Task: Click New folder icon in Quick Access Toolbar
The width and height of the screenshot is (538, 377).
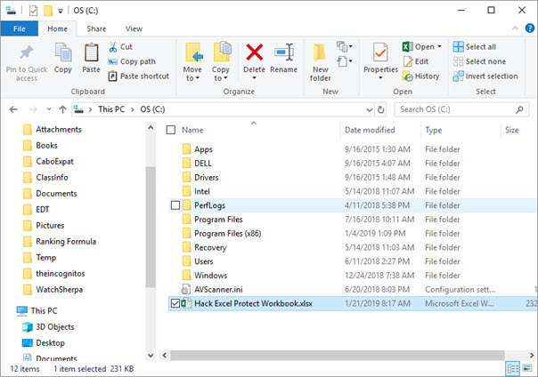Action: (x=48, y=11)
